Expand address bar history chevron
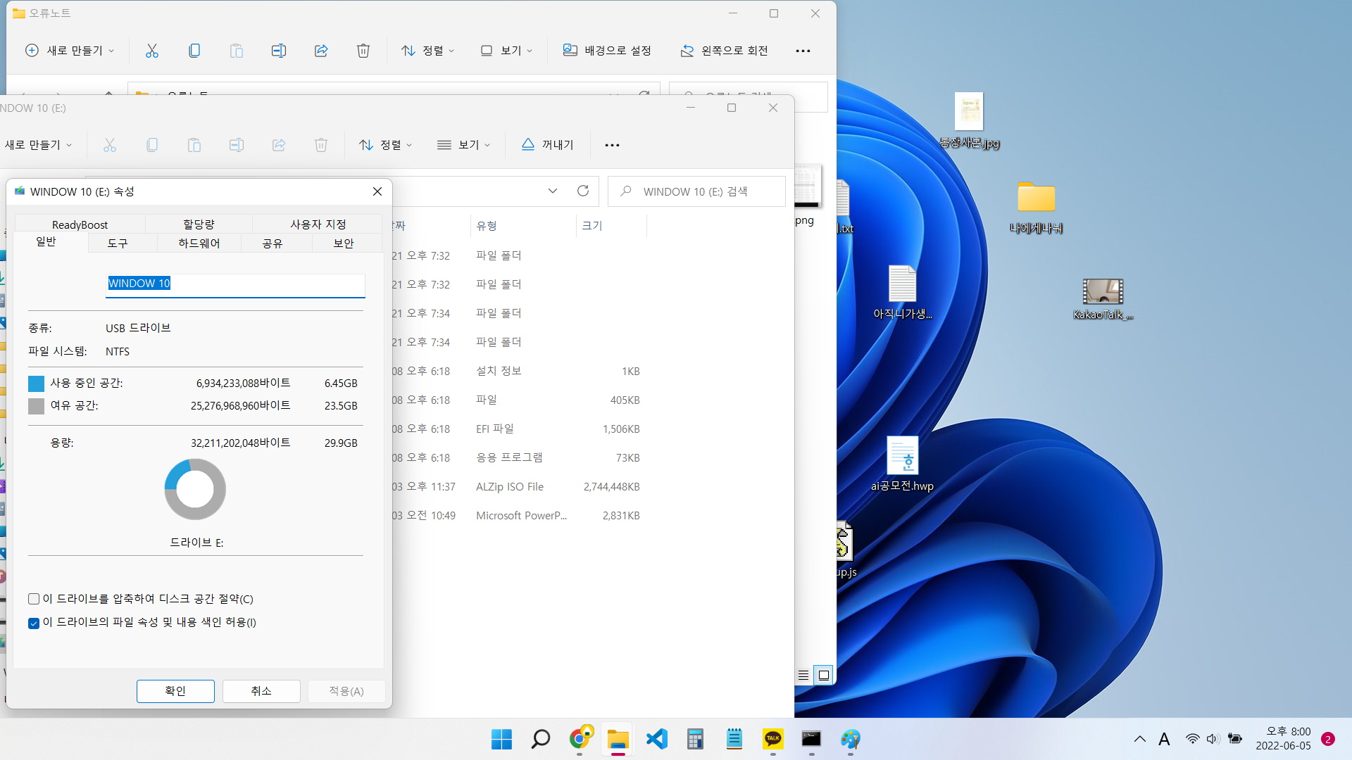 553,191
